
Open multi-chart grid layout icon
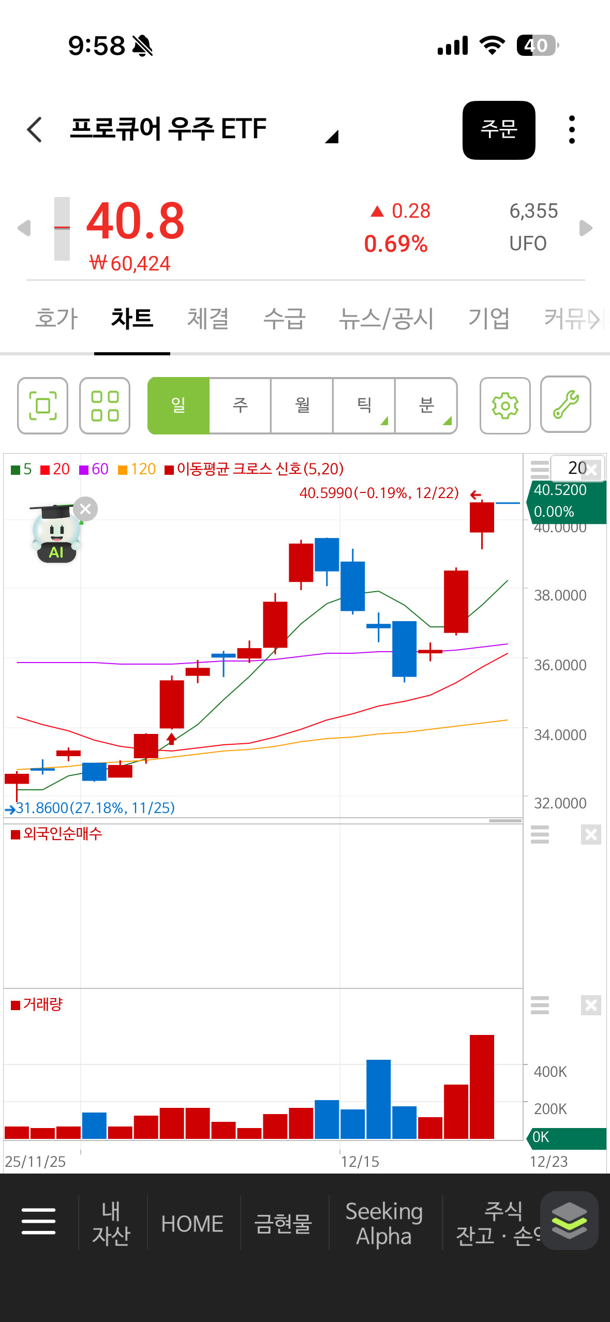105,405
